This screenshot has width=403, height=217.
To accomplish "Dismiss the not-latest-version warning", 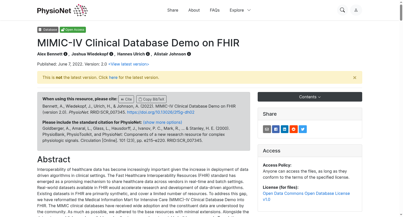I will pos(355,78).
